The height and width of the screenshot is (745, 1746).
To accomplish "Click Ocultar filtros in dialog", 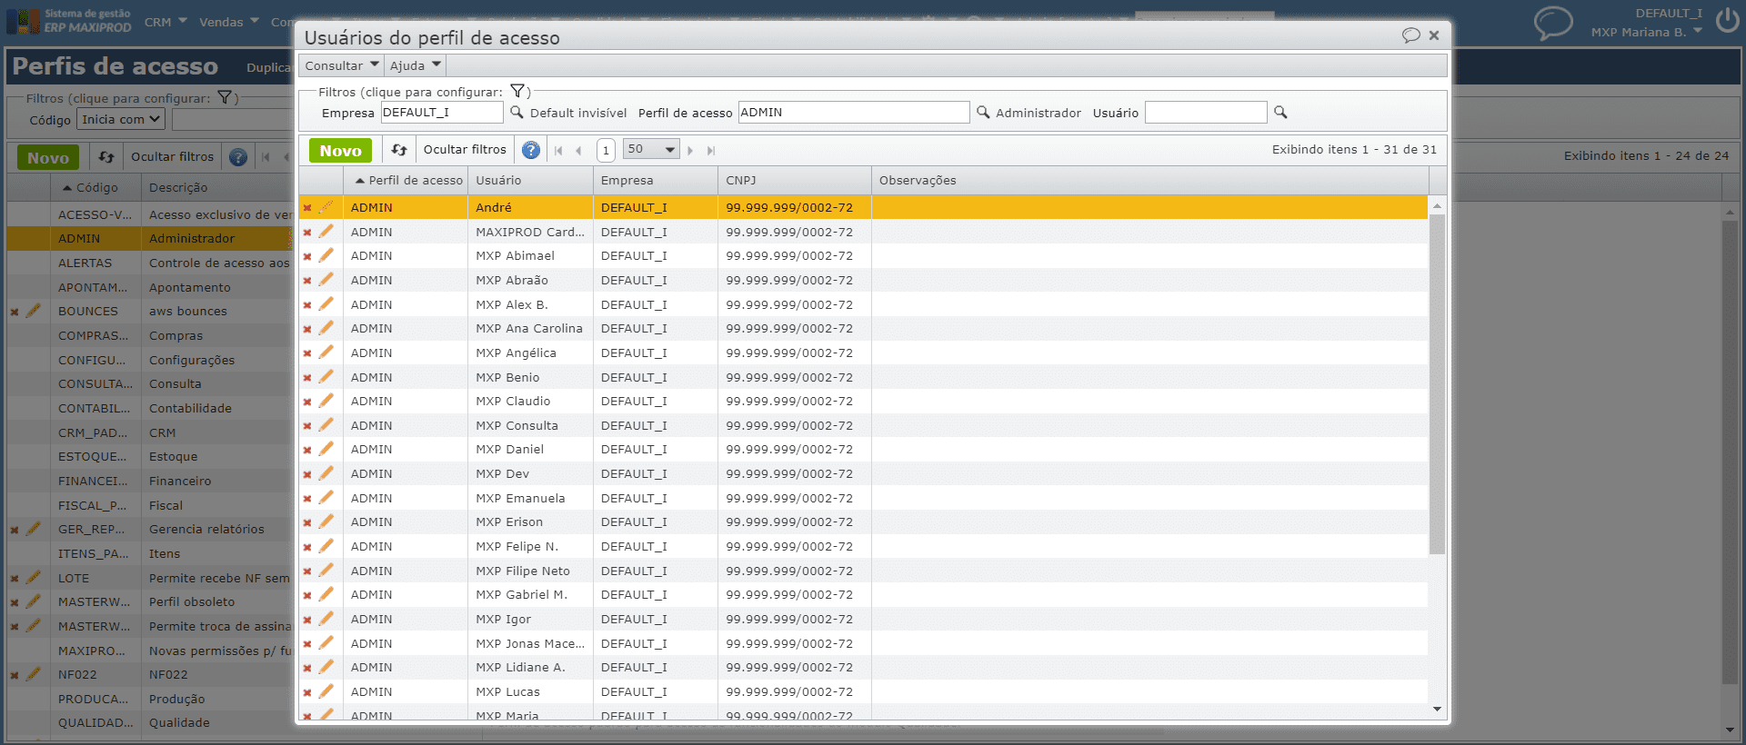I will tap(465, 150).
